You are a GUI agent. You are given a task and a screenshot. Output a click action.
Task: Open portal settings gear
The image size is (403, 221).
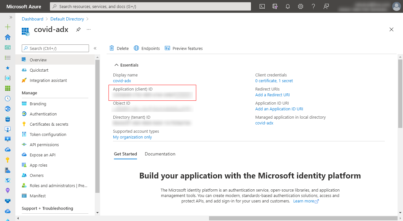tap(301, 6)
